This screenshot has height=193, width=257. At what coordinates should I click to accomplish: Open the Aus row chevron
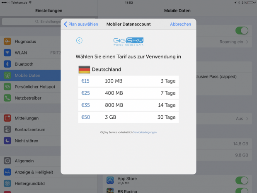click(247, 118)
